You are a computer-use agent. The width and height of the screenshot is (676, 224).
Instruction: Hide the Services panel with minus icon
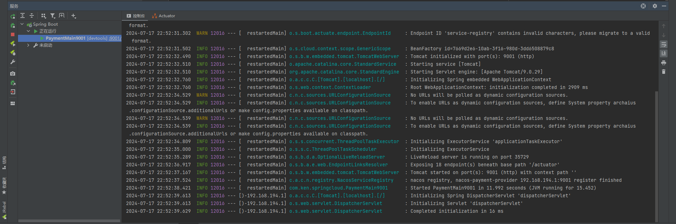[x=664, y=6]
